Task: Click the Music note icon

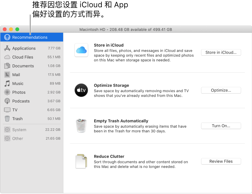Action: (7, 83)
